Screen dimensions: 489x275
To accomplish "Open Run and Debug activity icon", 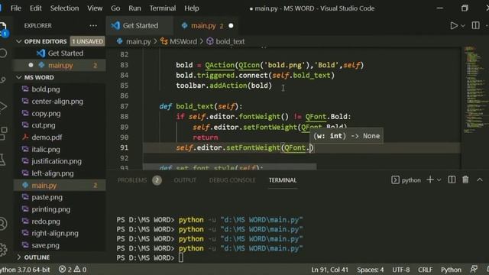I will point(3,106).
